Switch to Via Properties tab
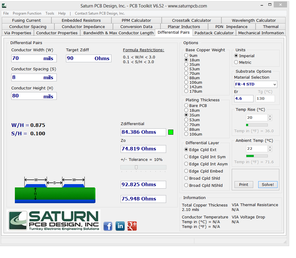296x258 pixels. (x=18, y=33)
